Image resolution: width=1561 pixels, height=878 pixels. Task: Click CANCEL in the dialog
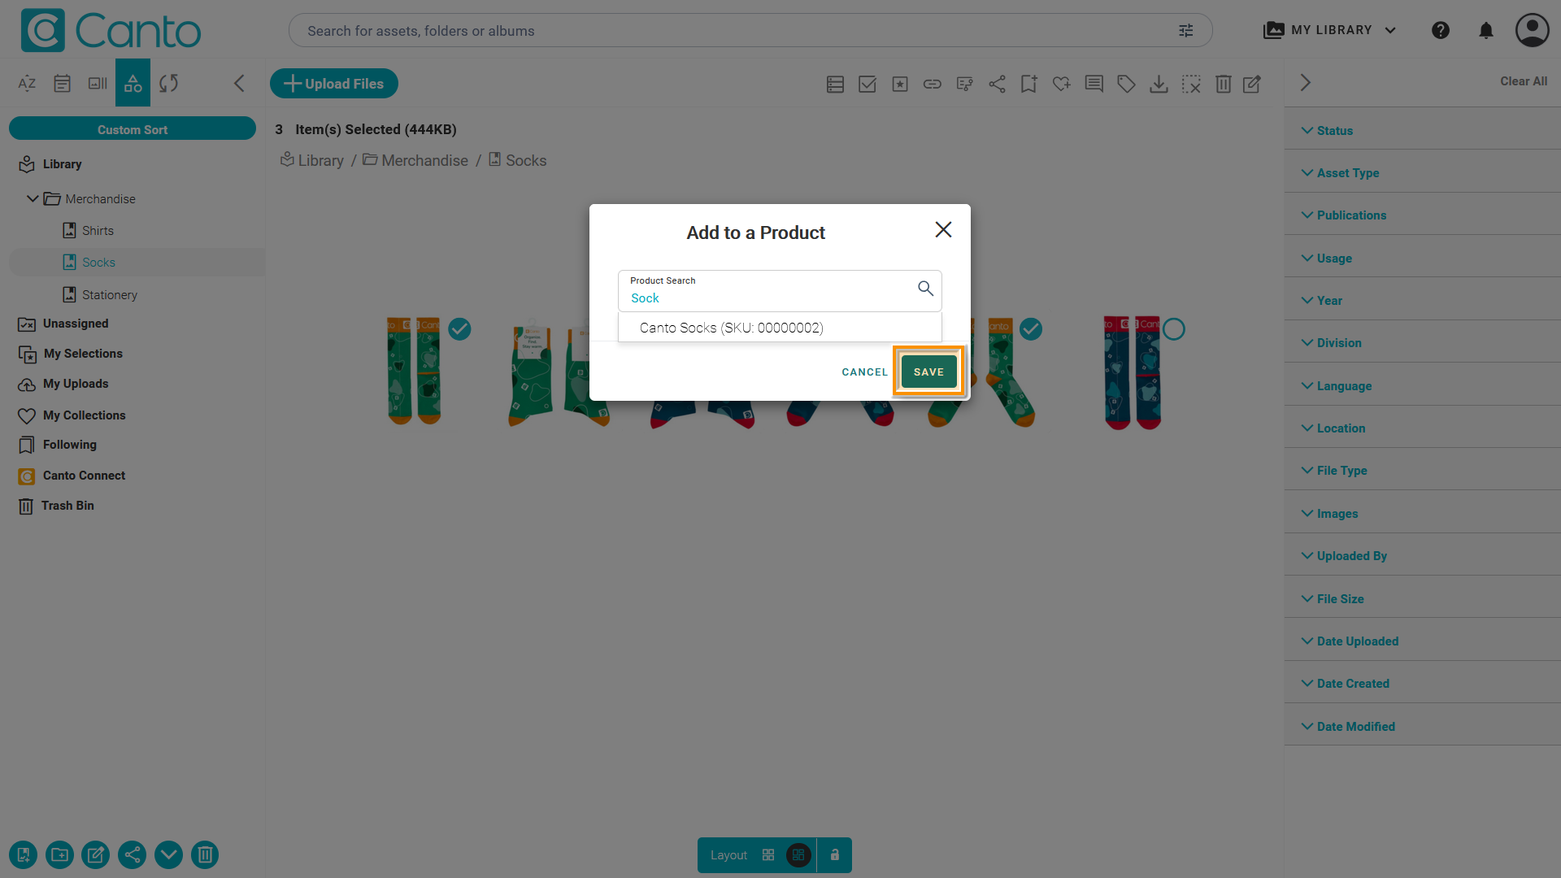[x=864, y=372]
